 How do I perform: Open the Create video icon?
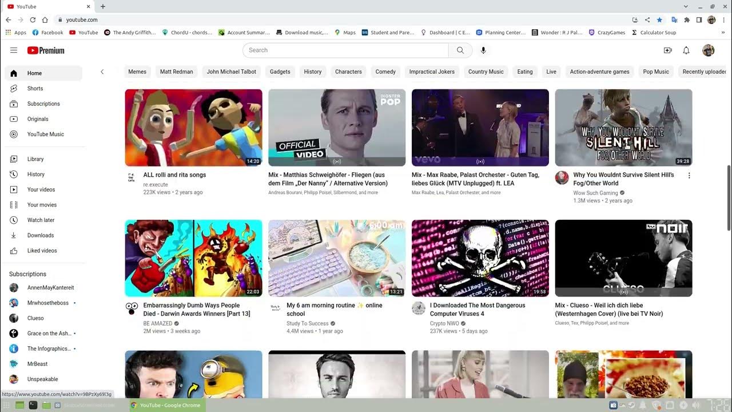coord(667,50)
